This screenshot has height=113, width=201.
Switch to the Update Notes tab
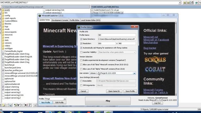click(45, 20)
